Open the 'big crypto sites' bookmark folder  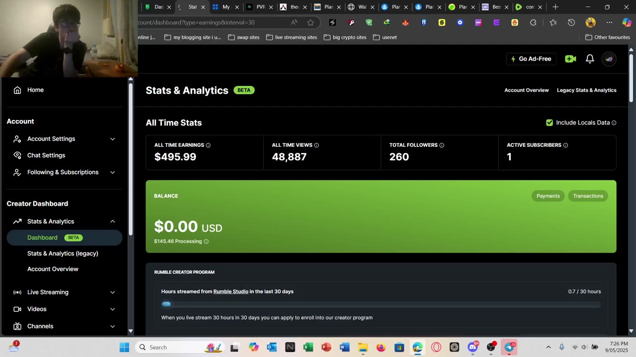(345, 37)
